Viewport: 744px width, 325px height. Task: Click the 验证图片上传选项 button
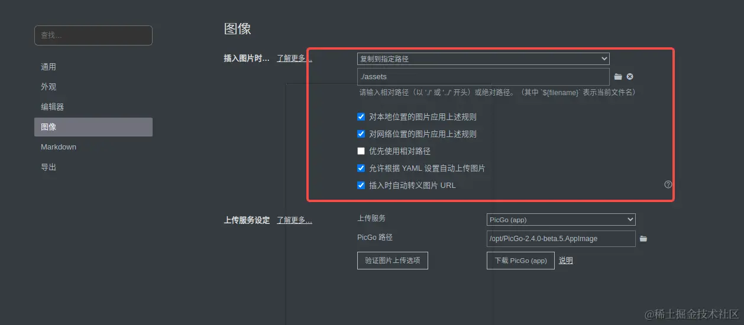pos(393,261)
